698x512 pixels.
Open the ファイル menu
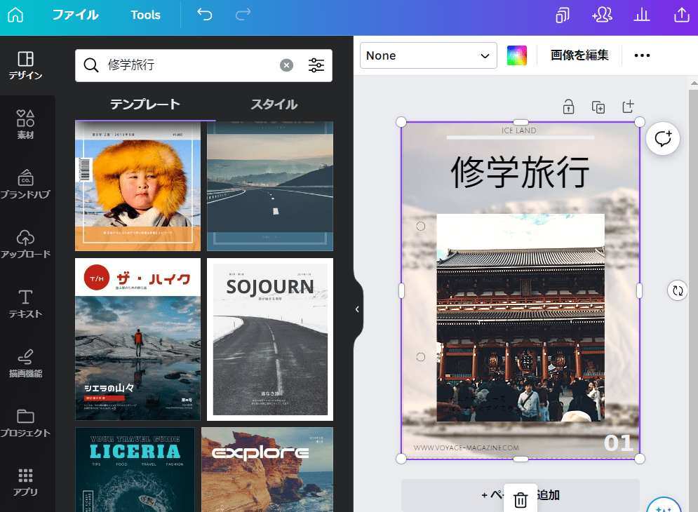[75, 15]
